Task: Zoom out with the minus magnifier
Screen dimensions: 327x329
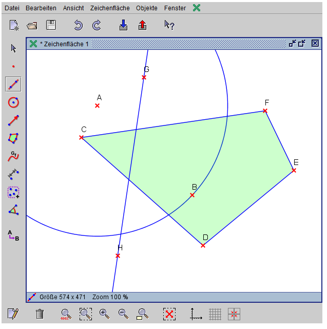Action: pyautogui.click(x=123, y=314)
